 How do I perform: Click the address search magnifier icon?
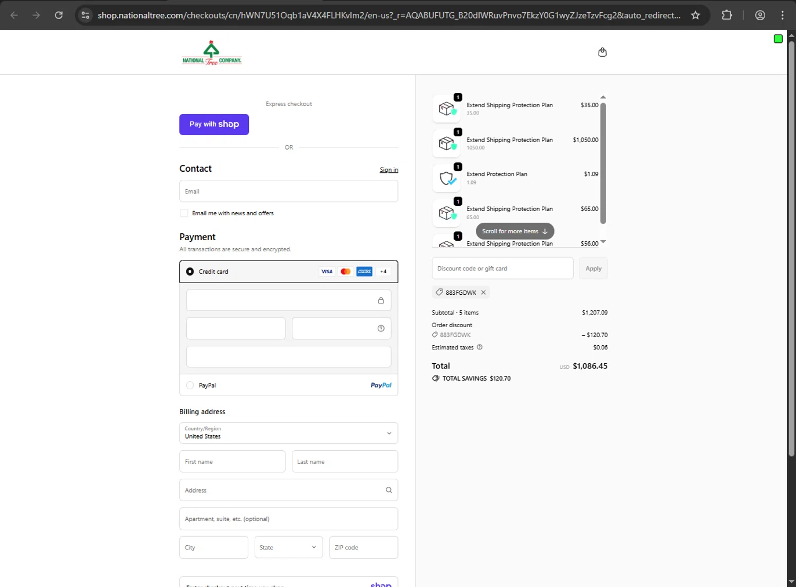click(x=389, y=490)
